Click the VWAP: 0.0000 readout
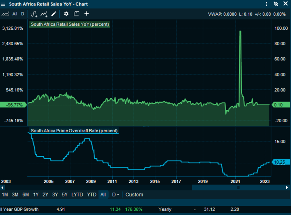The height and width of the screenshot is (215, 291). pyautogui.click(x=222, y=14)
